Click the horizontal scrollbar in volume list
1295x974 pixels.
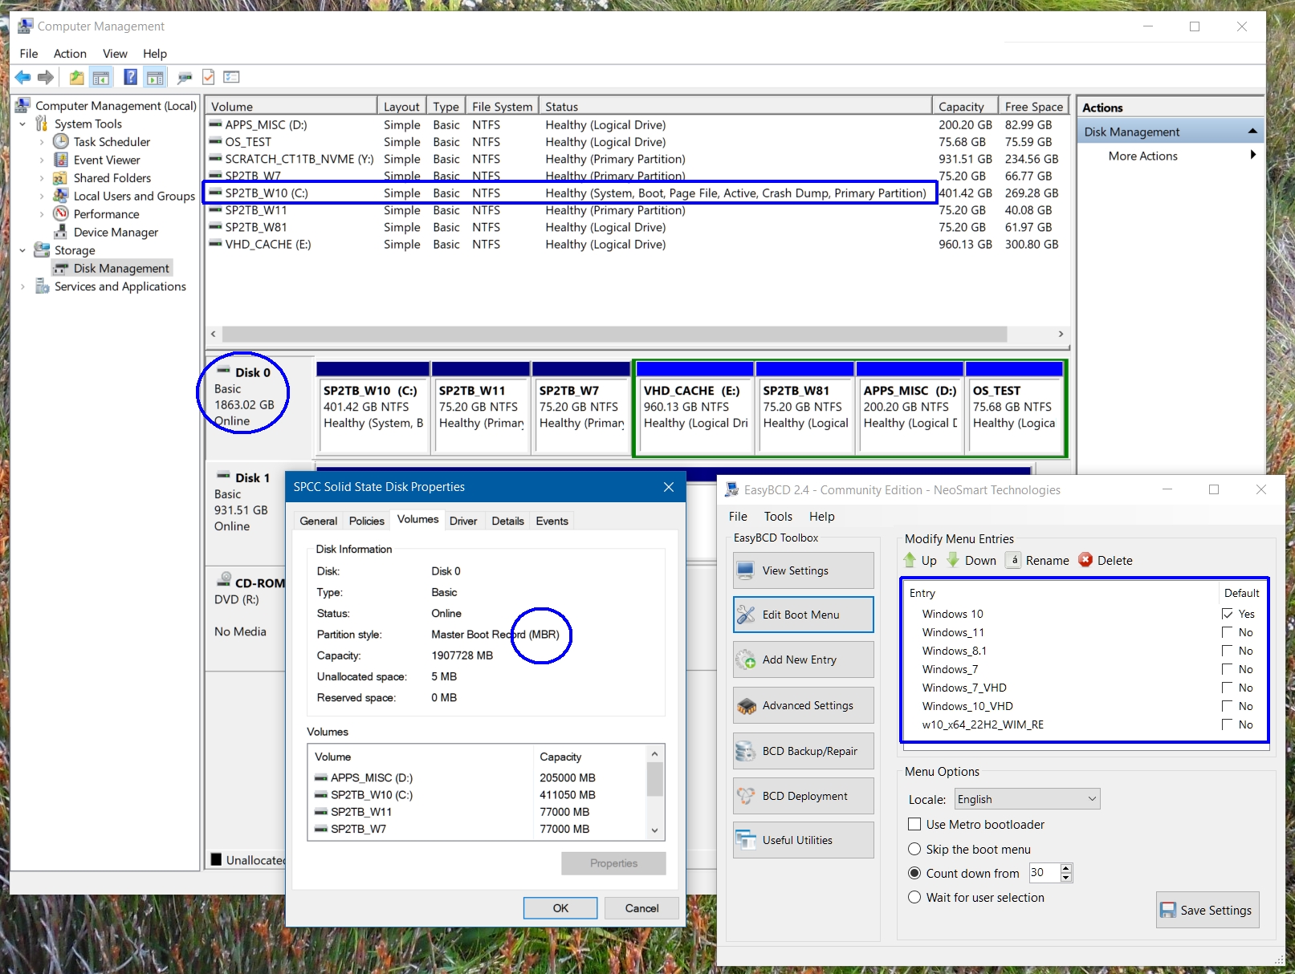614,334
